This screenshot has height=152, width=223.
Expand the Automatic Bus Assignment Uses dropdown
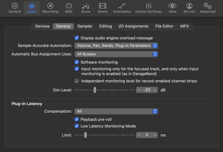click(116, 54)
